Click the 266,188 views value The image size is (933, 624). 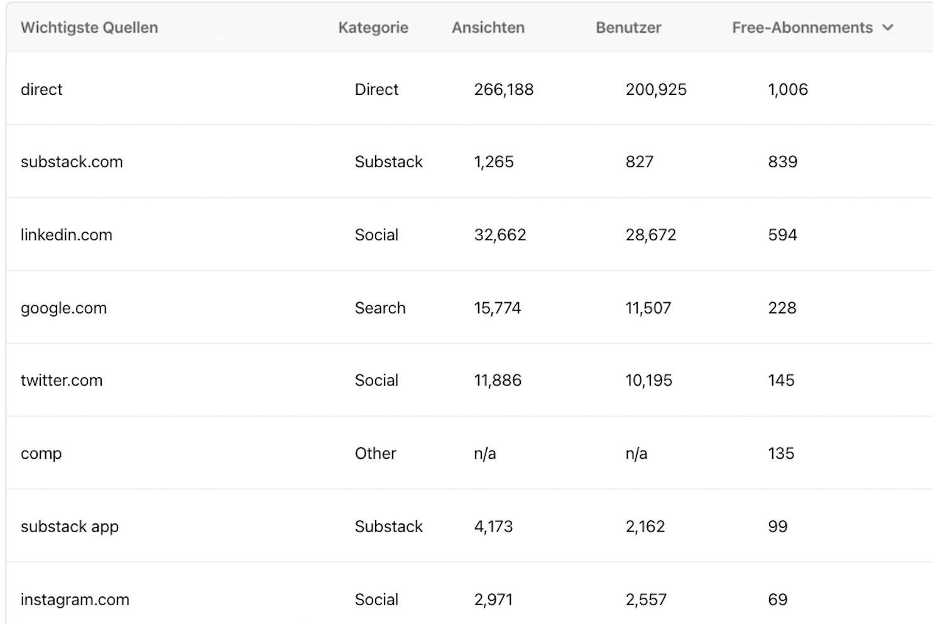(504, 89)
